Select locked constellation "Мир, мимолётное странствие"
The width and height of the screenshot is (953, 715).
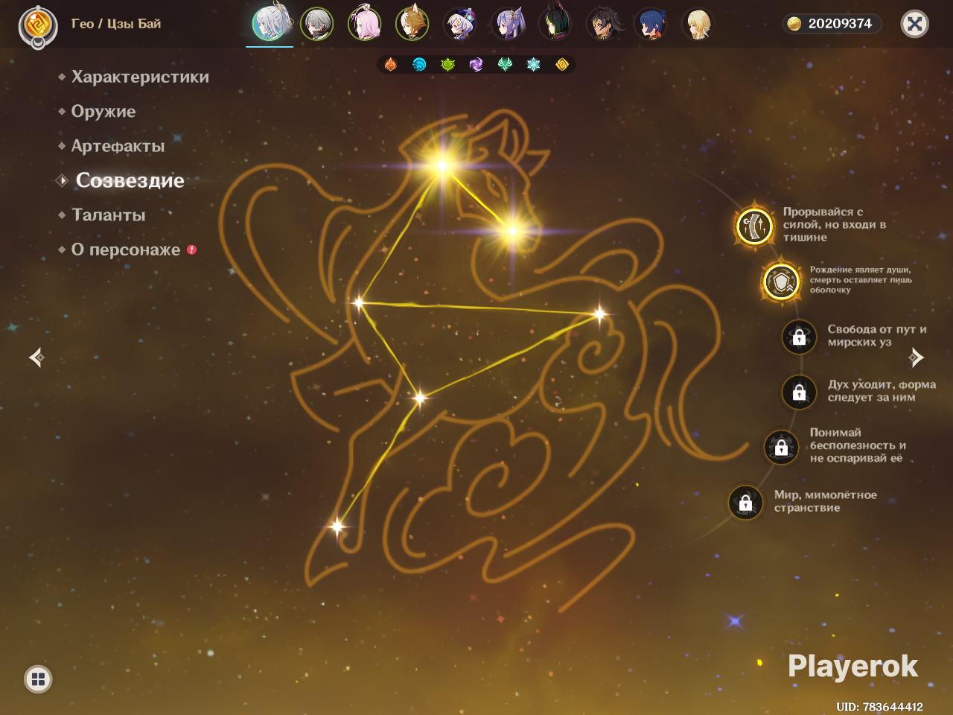[745, 503]
